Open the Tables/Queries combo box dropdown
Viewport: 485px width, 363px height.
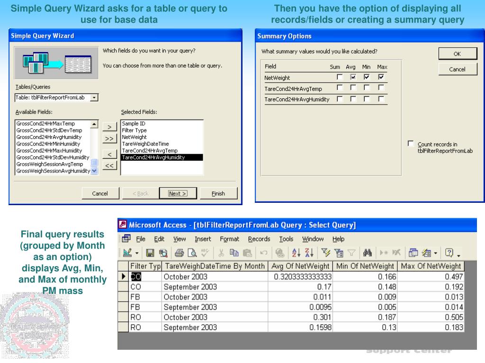pyautogui.click(x=94, y=97)
